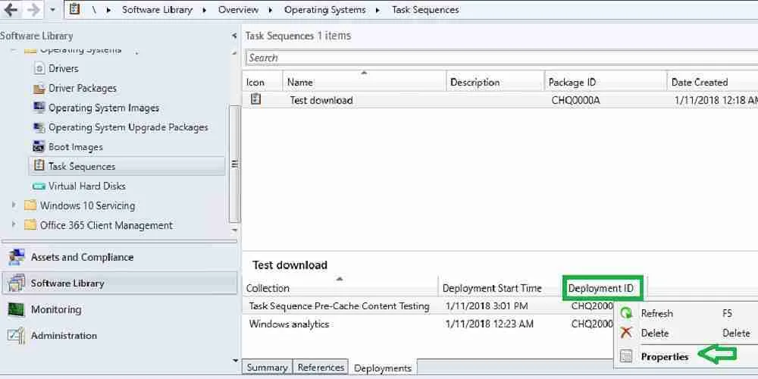758x379 pixels.
Task: Open the References tab
Action: tap(321, 368)
